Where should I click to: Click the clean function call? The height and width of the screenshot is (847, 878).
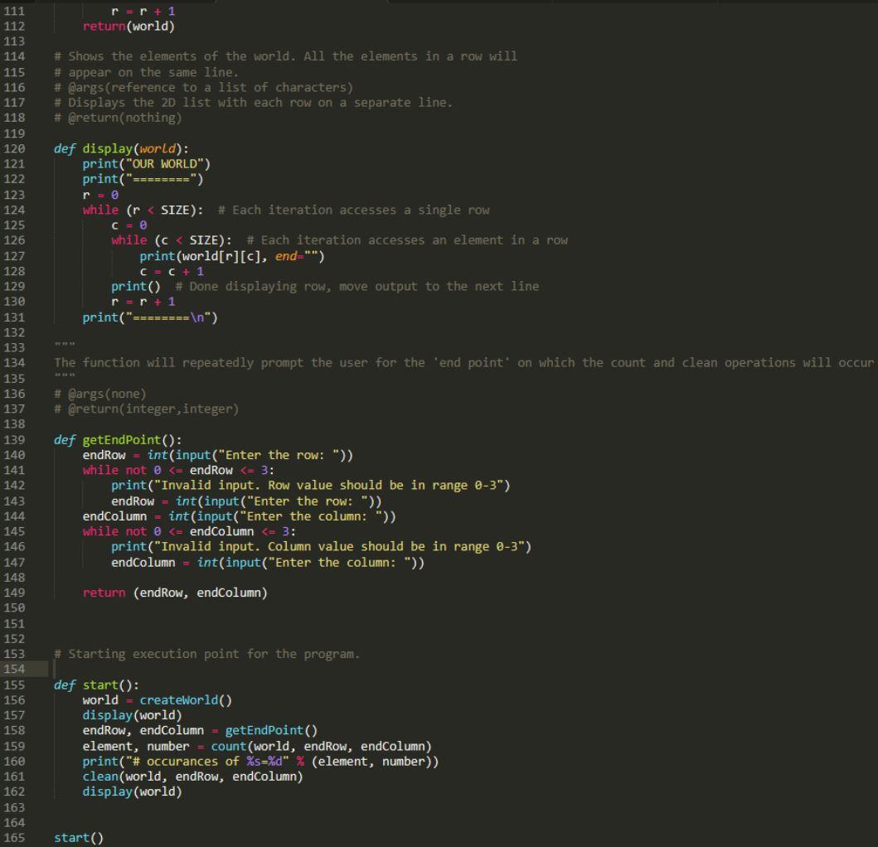(99, 777)
